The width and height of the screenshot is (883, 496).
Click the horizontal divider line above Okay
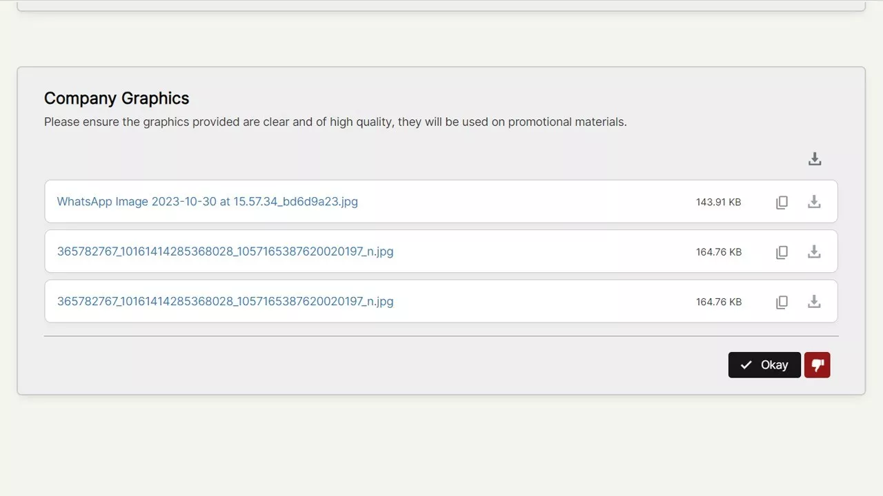441,336
